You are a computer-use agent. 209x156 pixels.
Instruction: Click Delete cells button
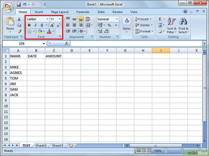(144, 25)
